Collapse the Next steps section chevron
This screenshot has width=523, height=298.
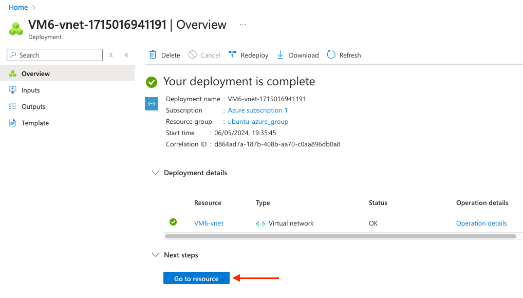click(156, 255)
